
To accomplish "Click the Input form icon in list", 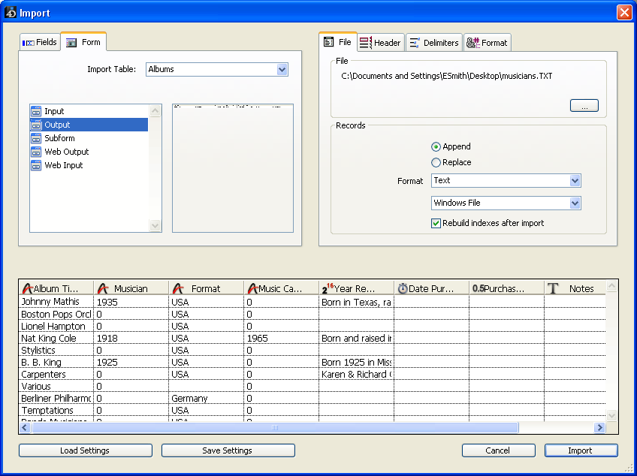I will point(36,111).
